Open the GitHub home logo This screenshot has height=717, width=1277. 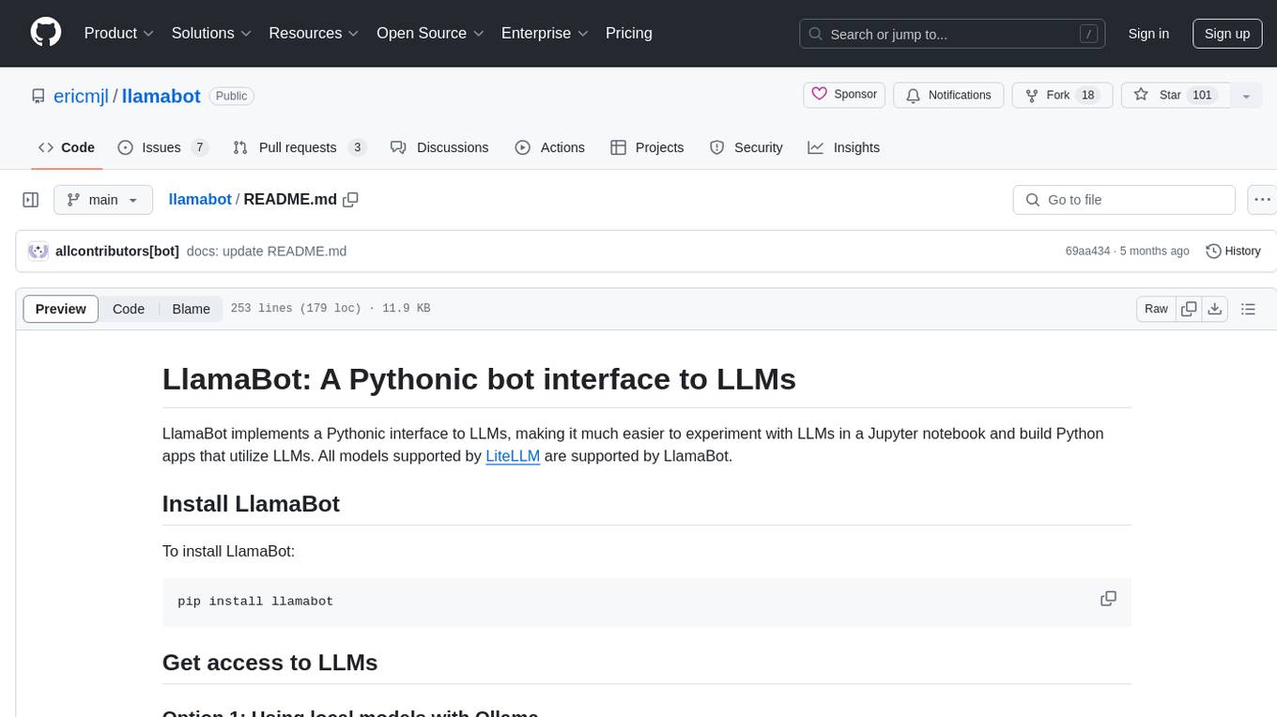pos(46,33)
